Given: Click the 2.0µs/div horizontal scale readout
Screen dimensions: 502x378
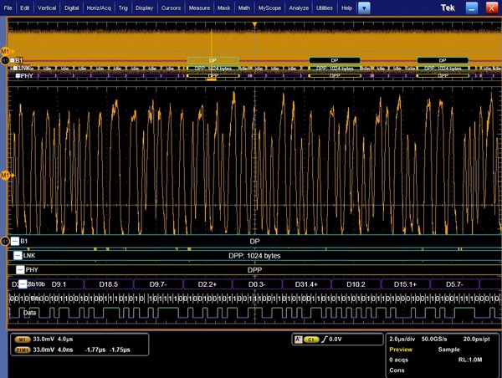Looking at the screenshot, I should (402, 339).
